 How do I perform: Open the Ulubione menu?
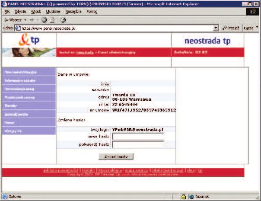pos(53,11)
